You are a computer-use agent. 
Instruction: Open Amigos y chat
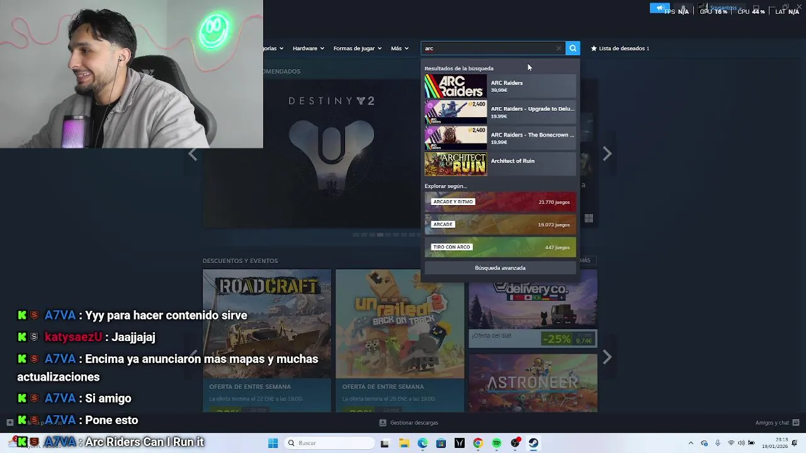[x=777, y=423]
